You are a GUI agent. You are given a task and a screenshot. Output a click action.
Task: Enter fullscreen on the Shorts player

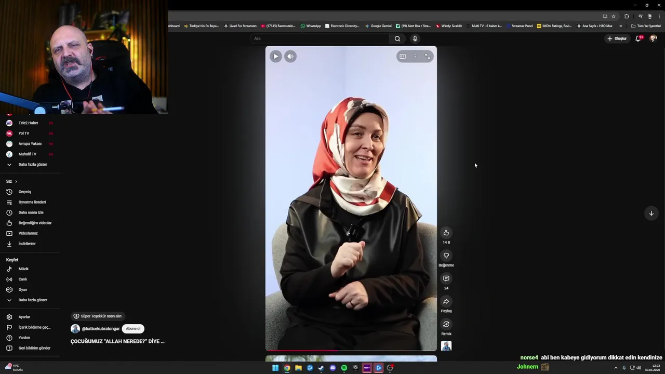pos(428,56)
